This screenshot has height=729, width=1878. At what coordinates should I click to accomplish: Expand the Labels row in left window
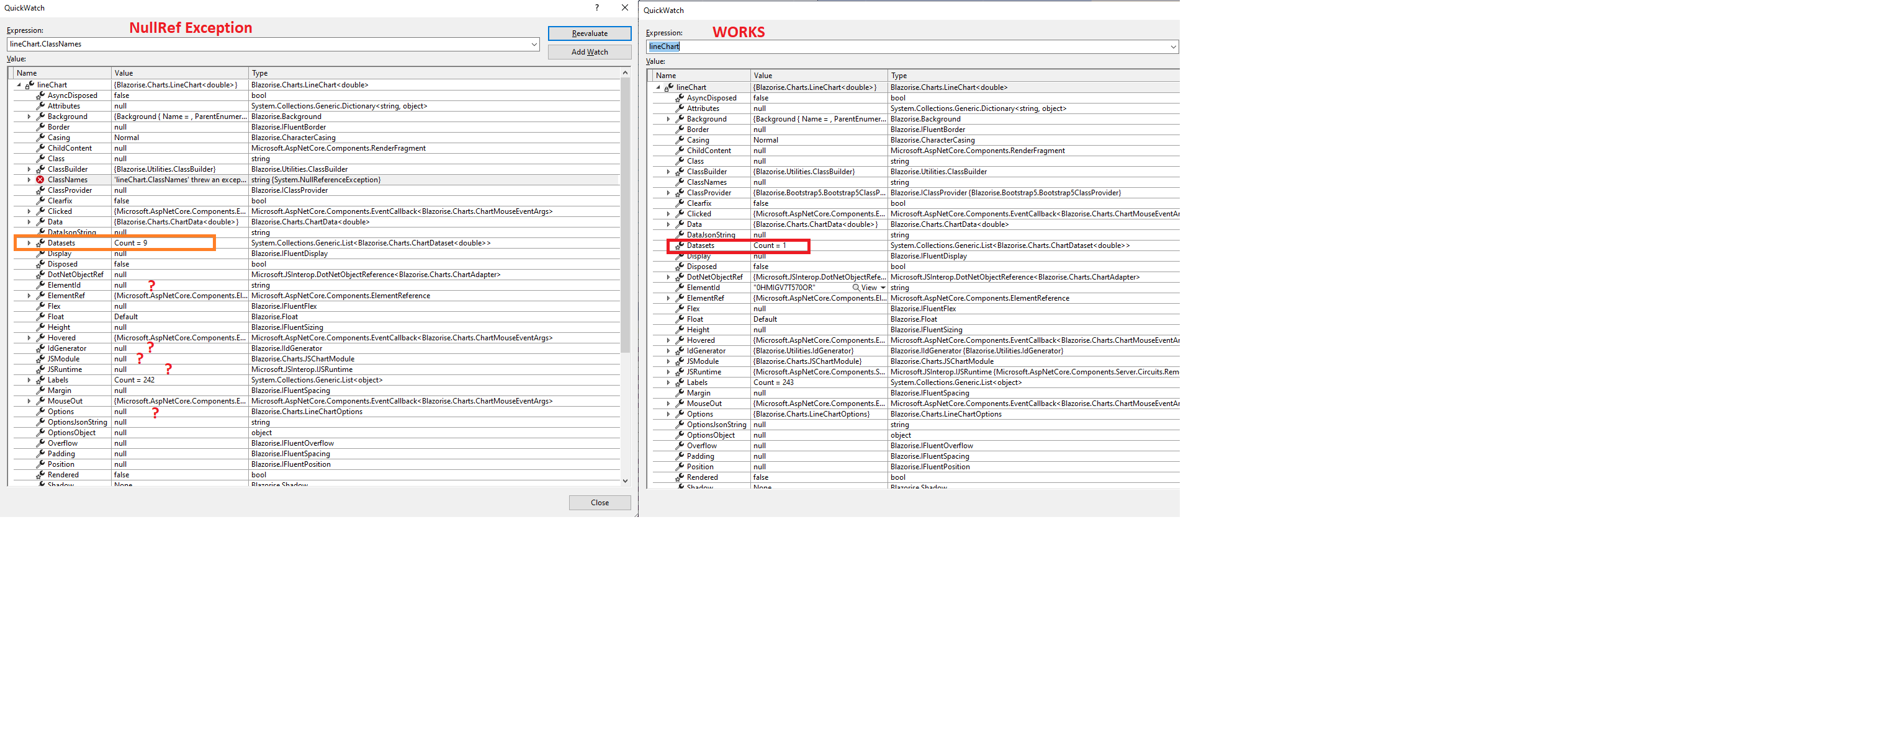(x=29, y=380)
